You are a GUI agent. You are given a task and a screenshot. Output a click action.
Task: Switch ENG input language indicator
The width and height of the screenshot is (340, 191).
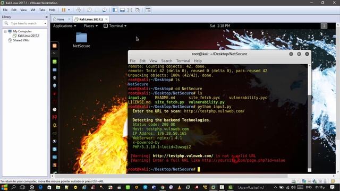(309, 187)
